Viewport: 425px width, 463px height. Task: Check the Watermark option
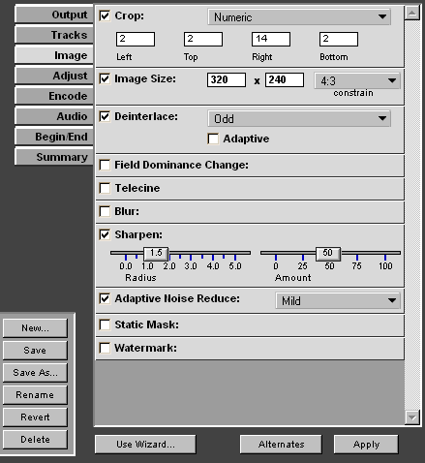point(105,348)
